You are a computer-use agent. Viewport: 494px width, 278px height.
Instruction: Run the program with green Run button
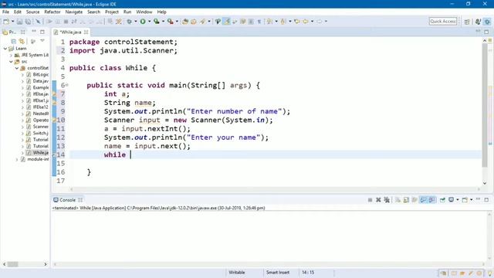point(143,22)
